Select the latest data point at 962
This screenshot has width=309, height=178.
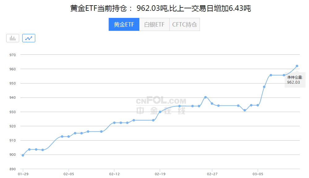(x=296, y=66)
